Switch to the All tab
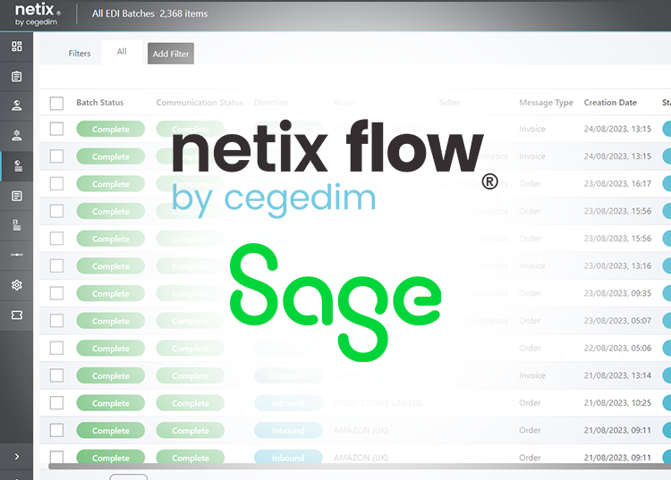 coord(122,52)
